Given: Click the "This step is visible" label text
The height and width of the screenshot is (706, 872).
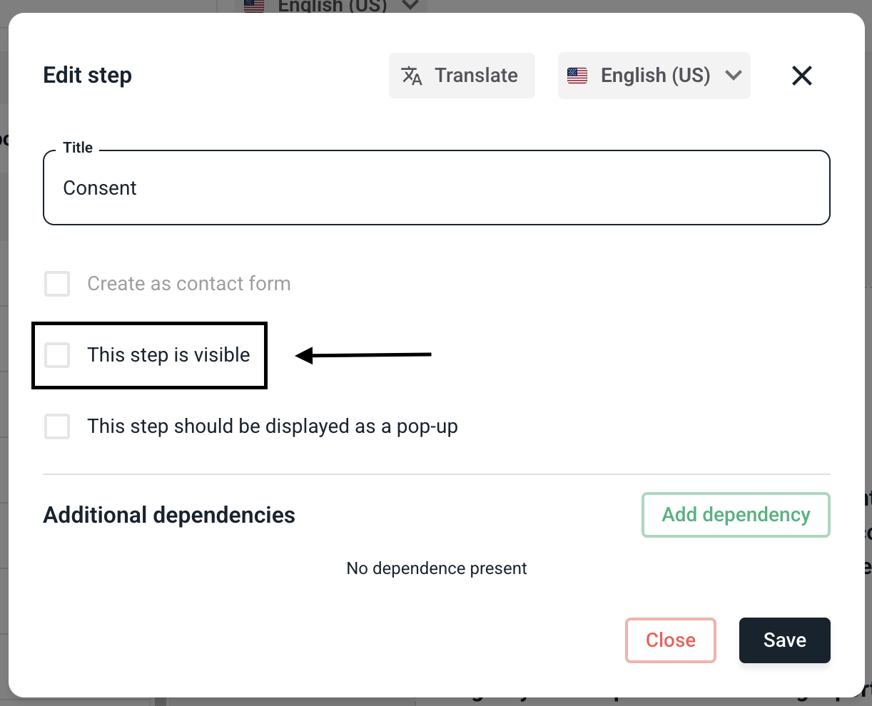Looking at the screenshot, I should coord(168,355).
